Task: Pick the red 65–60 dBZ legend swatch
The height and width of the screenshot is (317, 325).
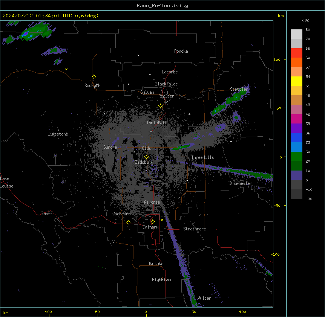Action: tap(296, 53)
